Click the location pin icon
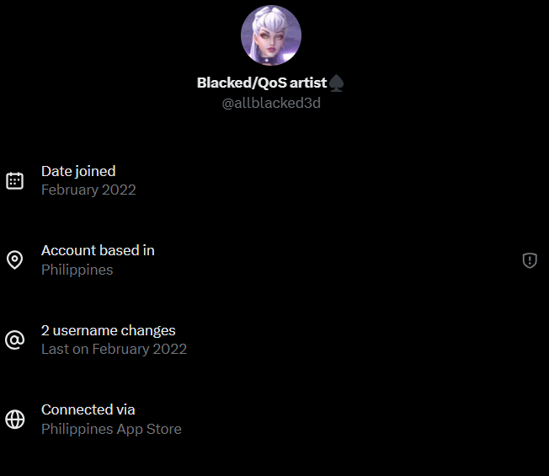This screenshot has width=549, height=476. click(x=14, y=259)
